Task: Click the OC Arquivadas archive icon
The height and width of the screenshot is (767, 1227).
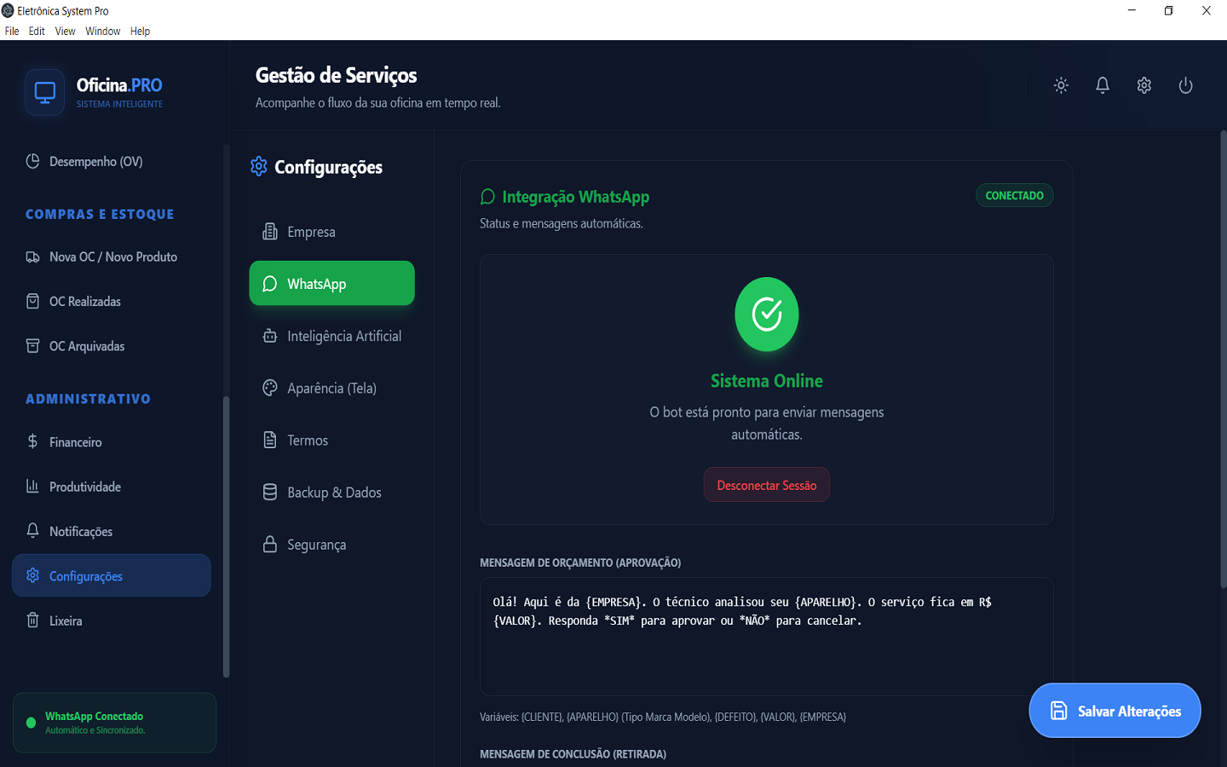Action: click(x=32, y=346)
